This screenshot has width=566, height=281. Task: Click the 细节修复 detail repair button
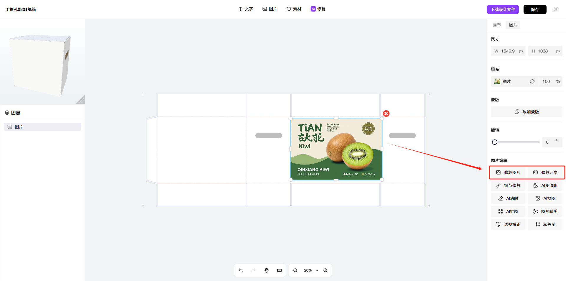(508, 185)
